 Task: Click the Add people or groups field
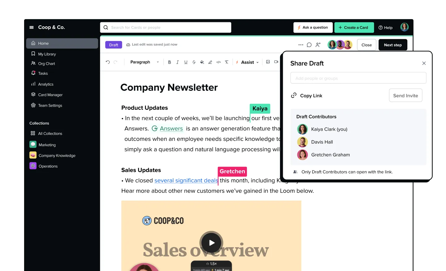point(358,78)
